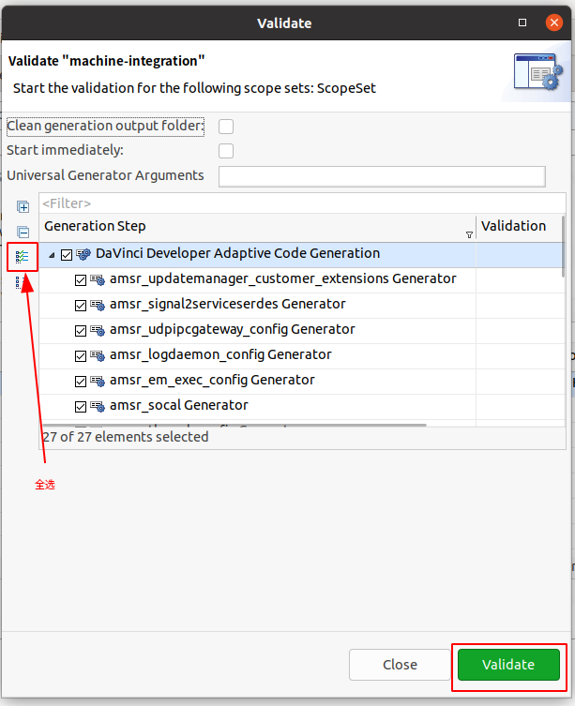Uncheck amsr_updatemanager_customer_extensions Generator checkbox
The width and height of the screenshot is (575, 706).
pyautogui.click(x=81, y=280)
